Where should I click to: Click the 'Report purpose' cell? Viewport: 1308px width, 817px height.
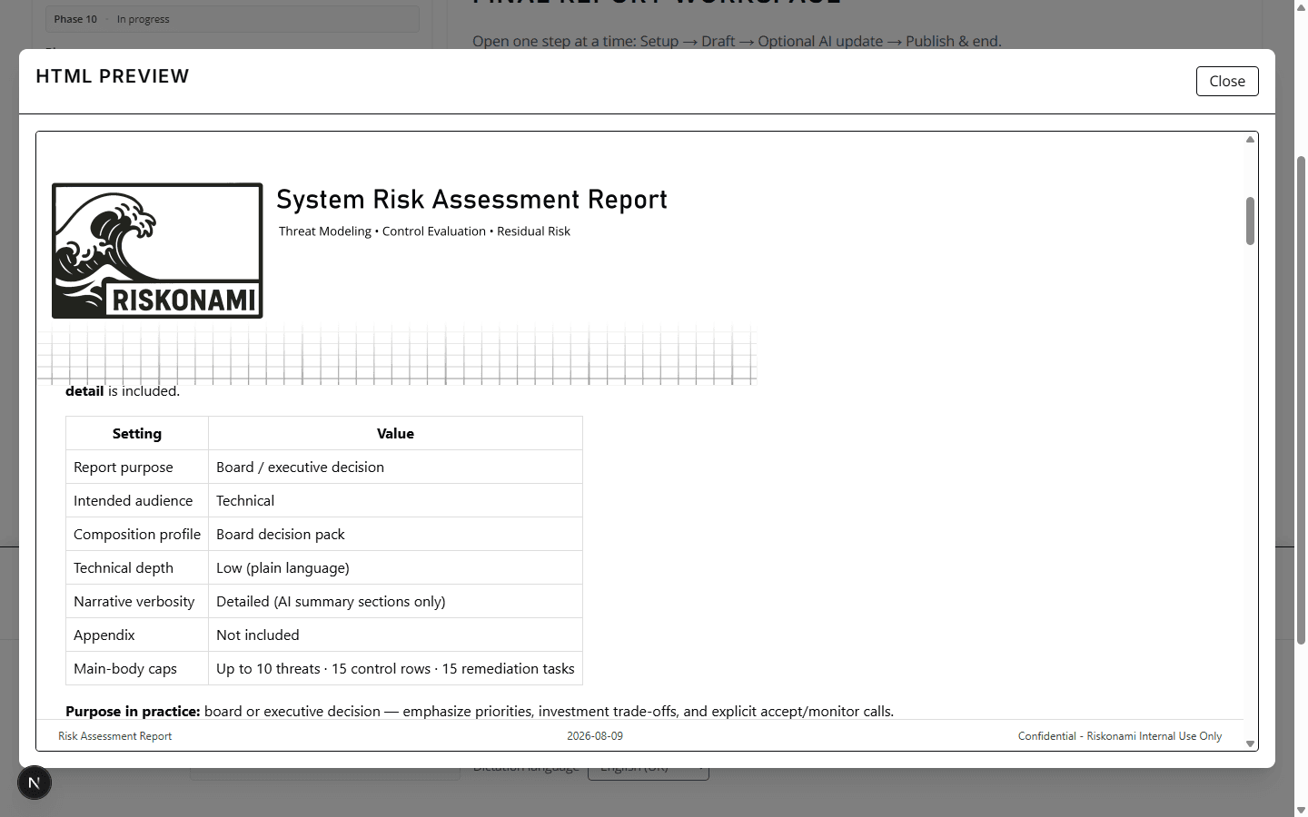(137, 468)
